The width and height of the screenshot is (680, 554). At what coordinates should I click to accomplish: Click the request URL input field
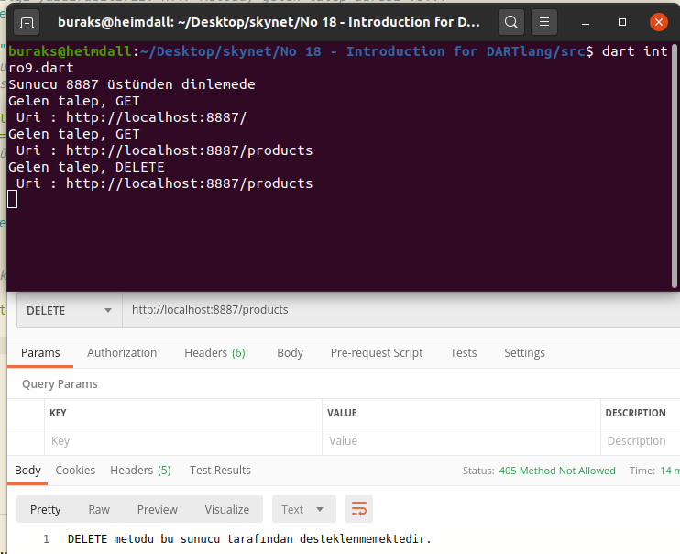coord(394,310)
